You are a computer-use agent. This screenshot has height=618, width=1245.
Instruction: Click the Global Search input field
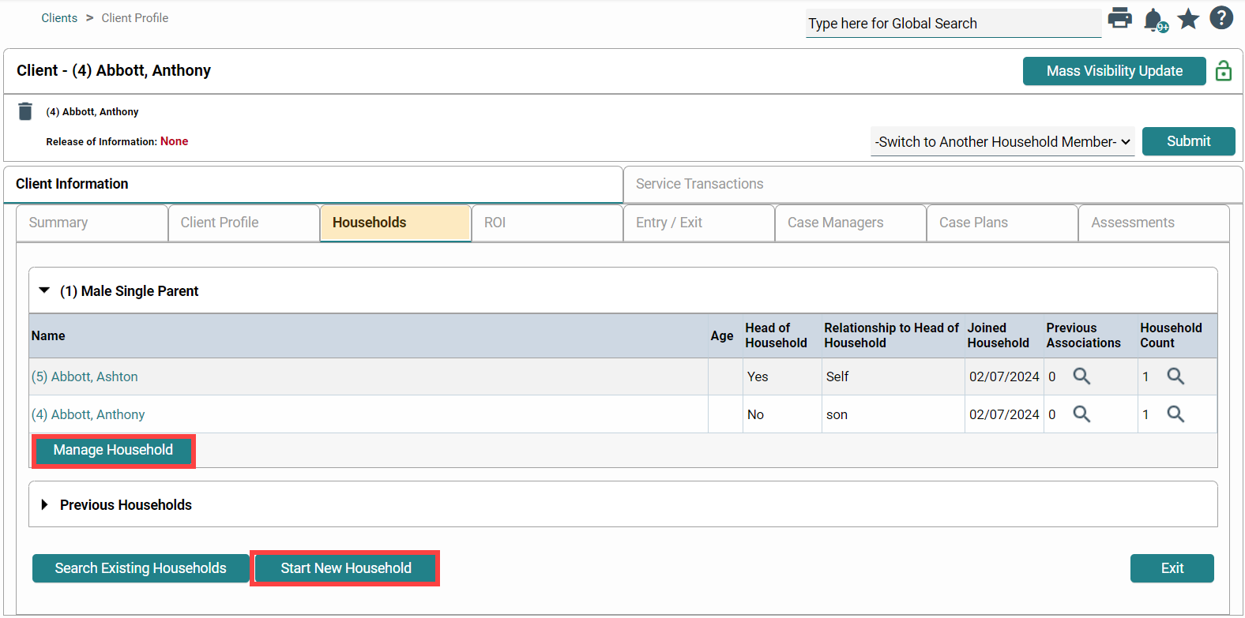click(x=953, y=24)
